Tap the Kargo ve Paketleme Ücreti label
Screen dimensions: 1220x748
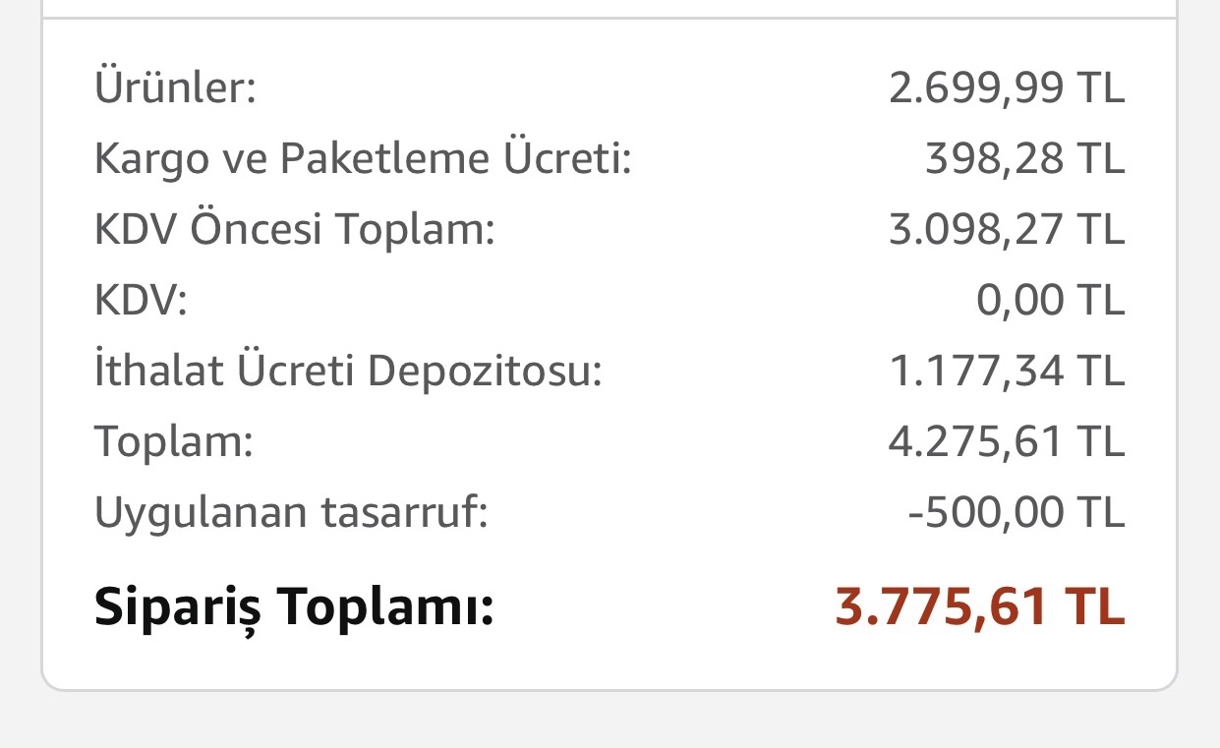(363, 159)
